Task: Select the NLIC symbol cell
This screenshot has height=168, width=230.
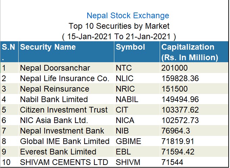Action: click(124, 78)
